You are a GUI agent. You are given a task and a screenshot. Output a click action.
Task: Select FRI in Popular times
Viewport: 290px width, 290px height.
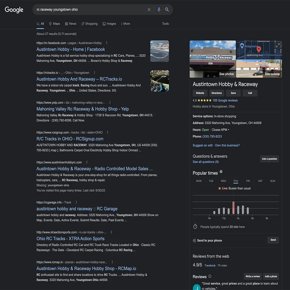(248, 181)
